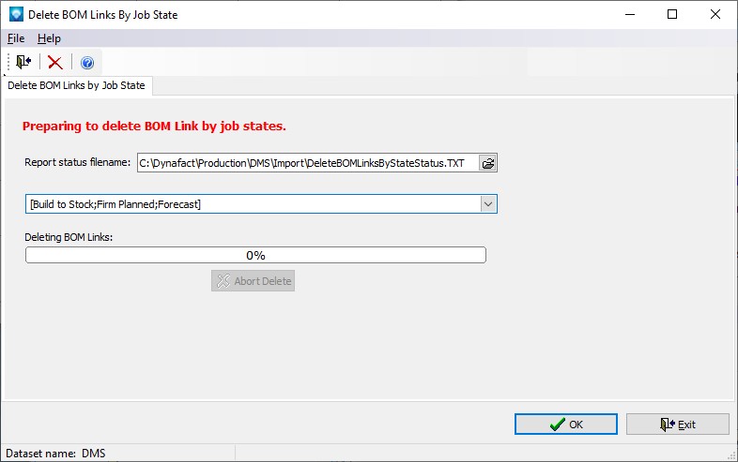Confirm with the OK button

565,425
